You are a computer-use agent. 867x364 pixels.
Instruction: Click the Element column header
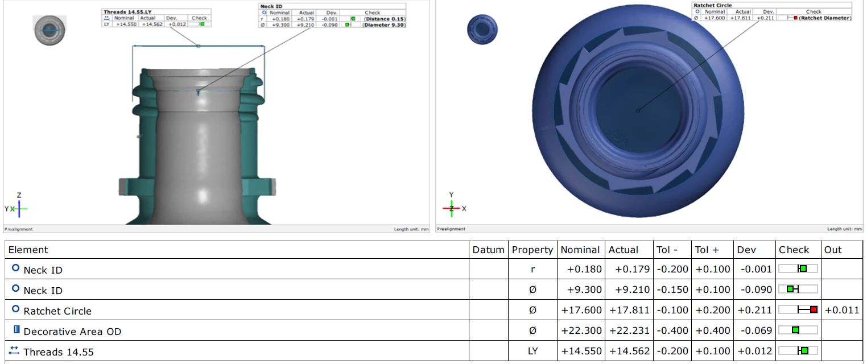pos(28,250)
